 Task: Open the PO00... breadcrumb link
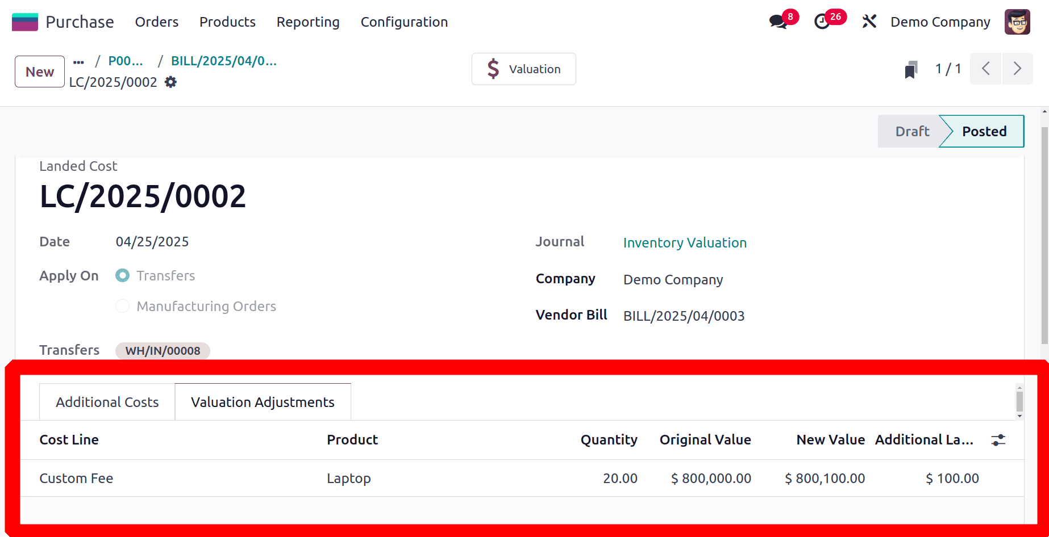126,61
